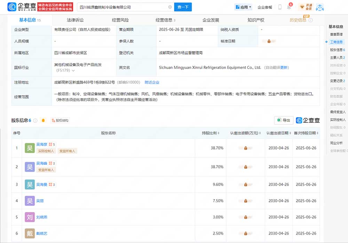The width and height of the screenshot is (348, 243).
Task: Clear the search box with the X icon
Action: 170,7
